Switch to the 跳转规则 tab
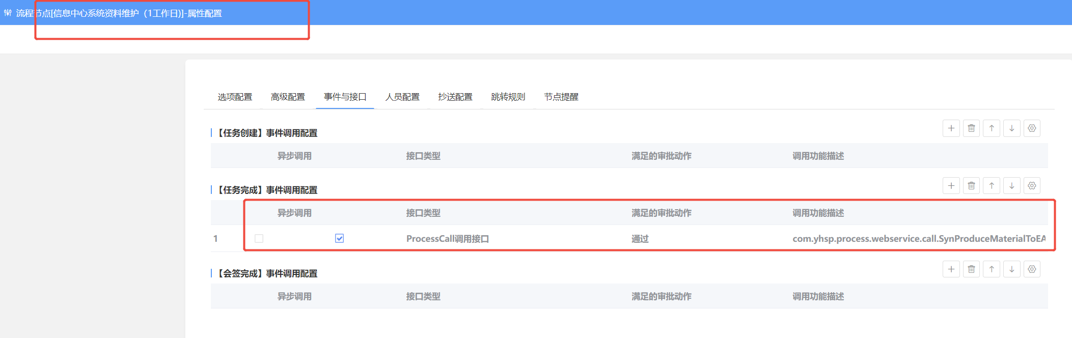Screen dimensions: 1072x338 click(508, 97)
